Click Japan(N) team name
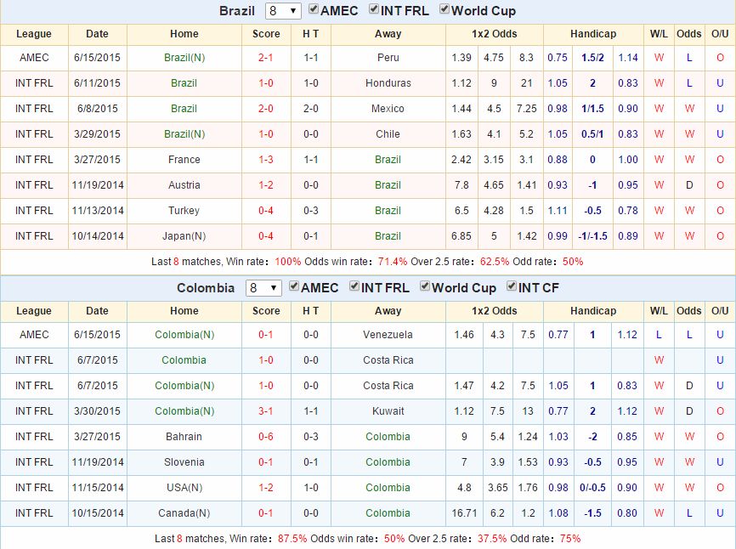 184,236
